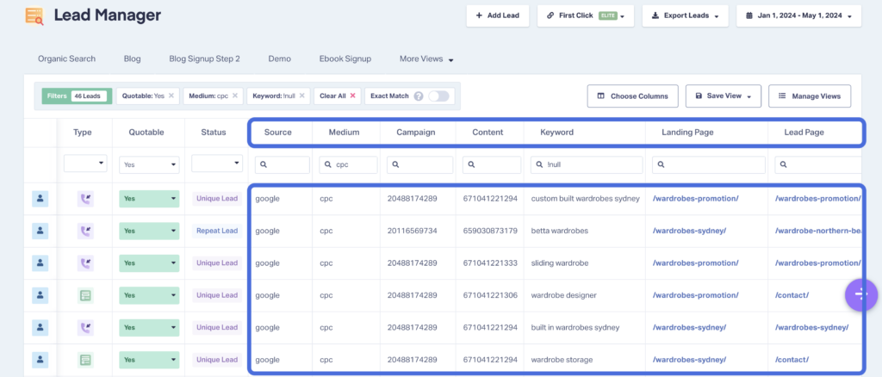Click the Exact Match help question icon
882x377 pixels.
(419, 96)
